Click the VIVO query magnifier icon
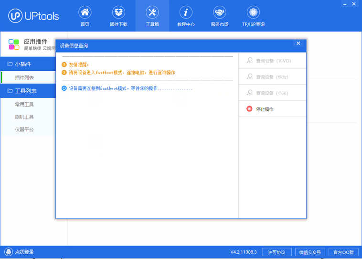This screenshot has width=362, height=259. click(250, 61)
